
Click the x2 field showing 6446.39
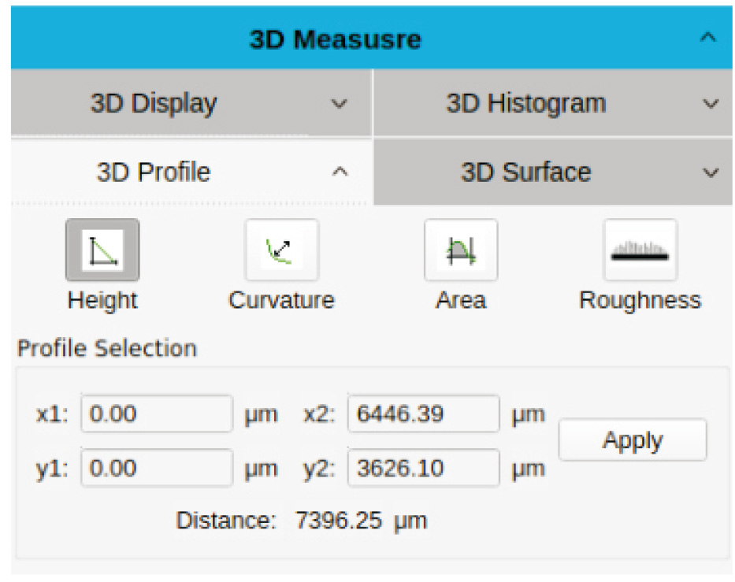coord(423,413)
